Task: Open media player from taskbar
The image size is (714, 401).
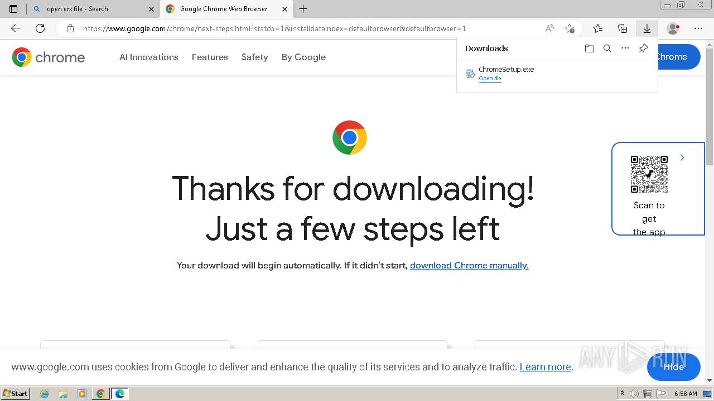Action: (x=82, y=394)
